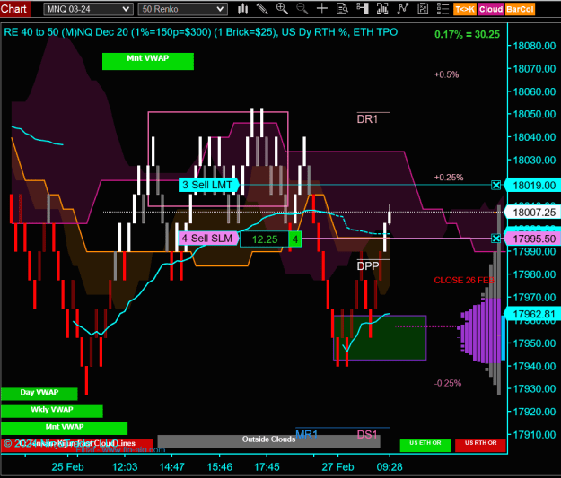Click the bottom Mnt VWAP button
Viewport: 561px width, 478px height.
(x=65, y=429)
